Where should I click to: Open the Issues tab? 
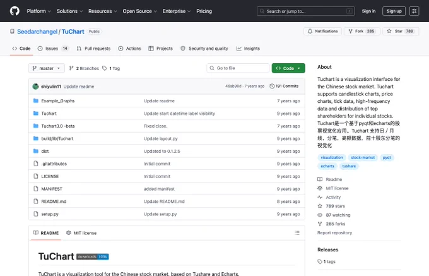tap(53, 49)
